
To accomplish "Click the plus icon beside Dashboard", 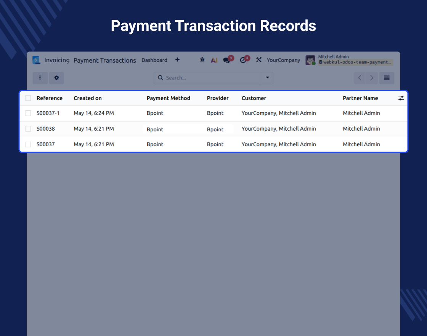I will (177, 60).
